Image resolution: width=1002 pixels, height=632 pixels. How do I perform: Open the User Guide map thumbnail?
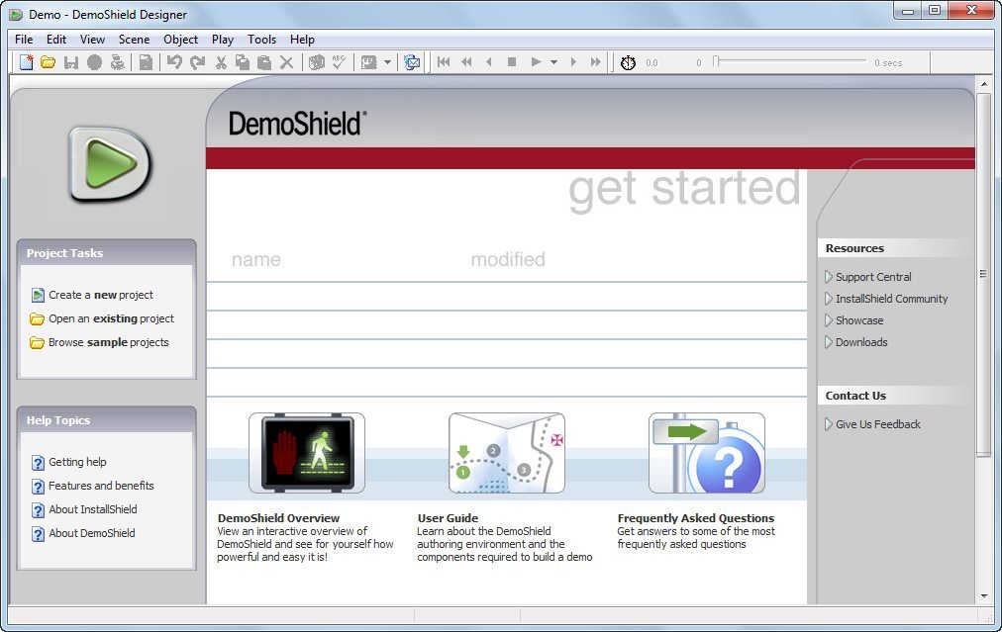tap(507, 453)
